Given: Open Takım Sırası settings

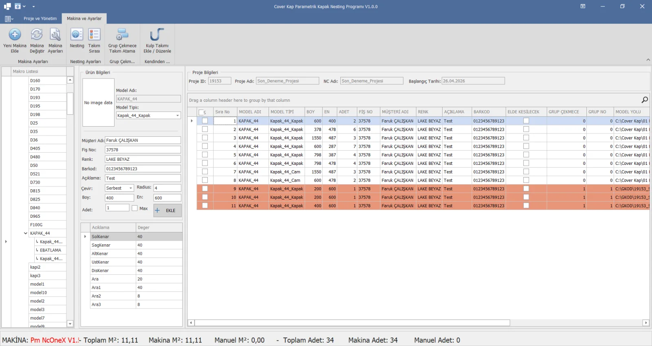Looking at the screenshot, I should tap(94, 35).
